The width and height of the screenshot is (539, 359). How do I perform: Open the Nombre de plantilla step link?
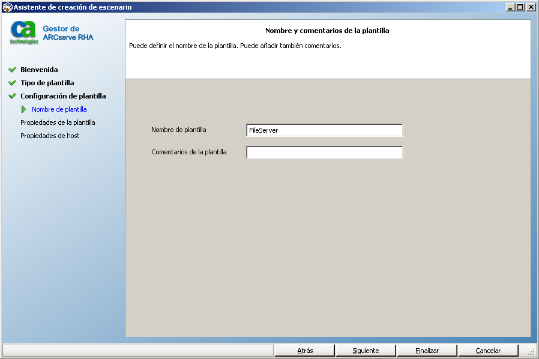pyautogui.click(x=59, y=109)
